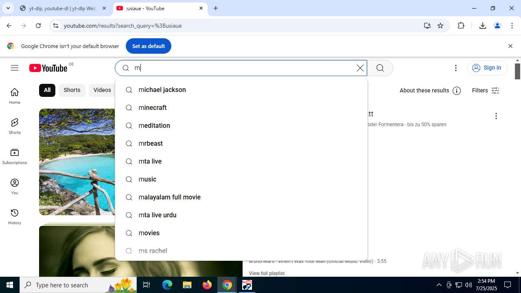Open the You section in sidebar
This screenshot has width=521, height=293.
[15, 186]
